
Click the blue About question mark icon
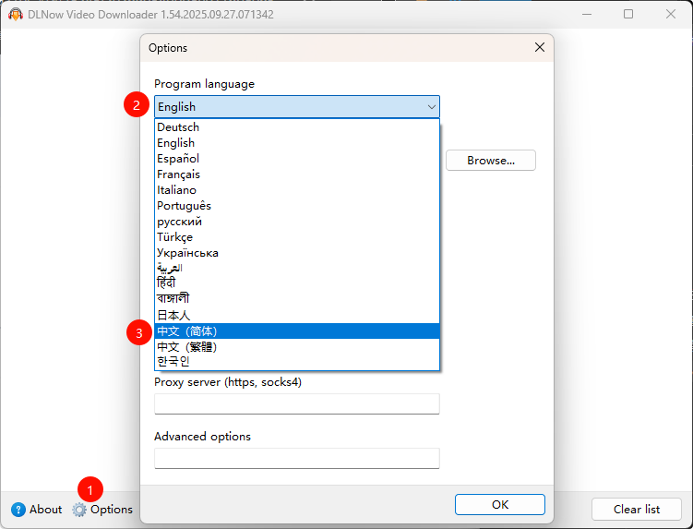coord(18,510)
